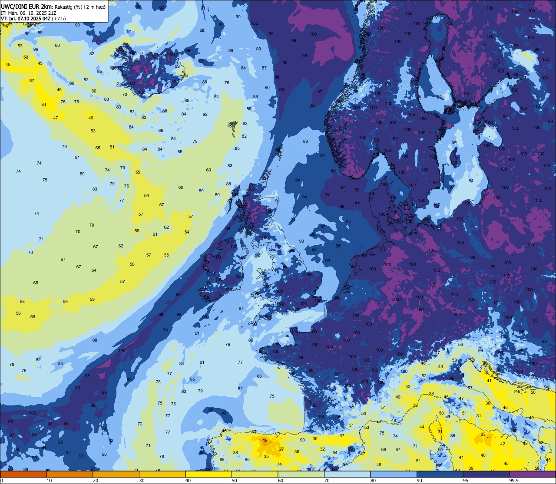Click the 0–10% dark orange legend swatch
Image resolution: width=556 pixels, height=484 pixels.
click(x=23, y=474)
